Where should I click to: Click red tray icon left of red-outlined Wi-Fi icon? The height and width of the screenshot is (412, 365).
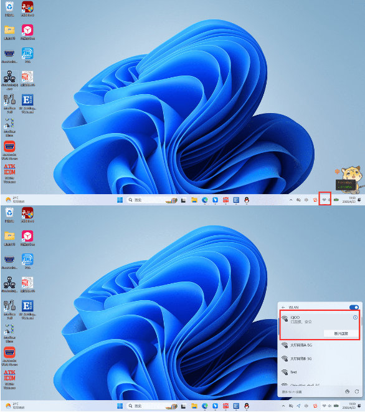pyautogui.click(x=315, y=200)
